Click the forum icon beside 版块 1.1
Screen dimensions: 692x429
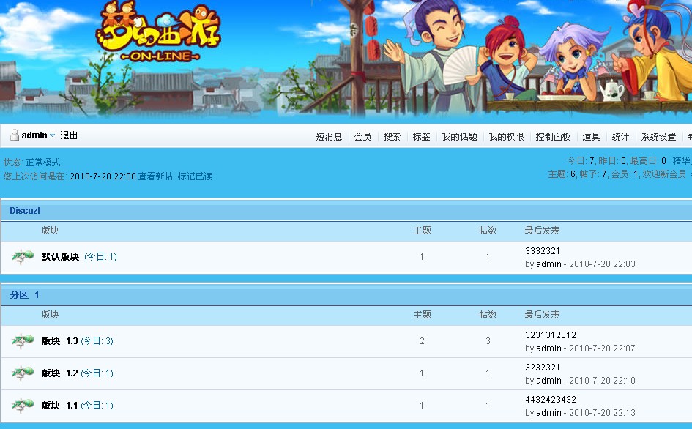(x=23, y=405)
